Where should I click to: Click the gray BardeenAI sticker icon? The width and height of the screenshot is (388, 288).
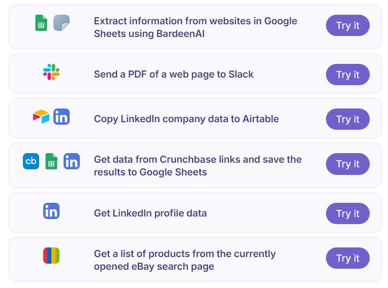coord(62,23)
